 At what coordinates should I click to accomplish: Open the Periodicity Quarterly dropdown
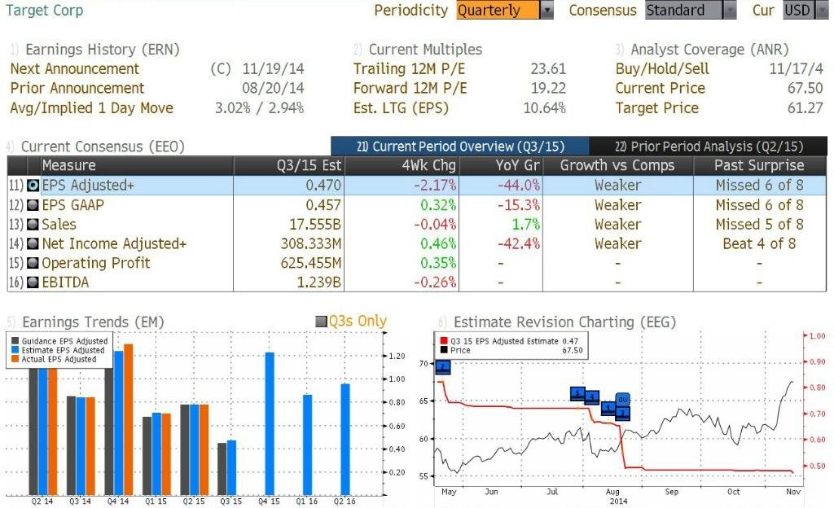pos(505,10)
